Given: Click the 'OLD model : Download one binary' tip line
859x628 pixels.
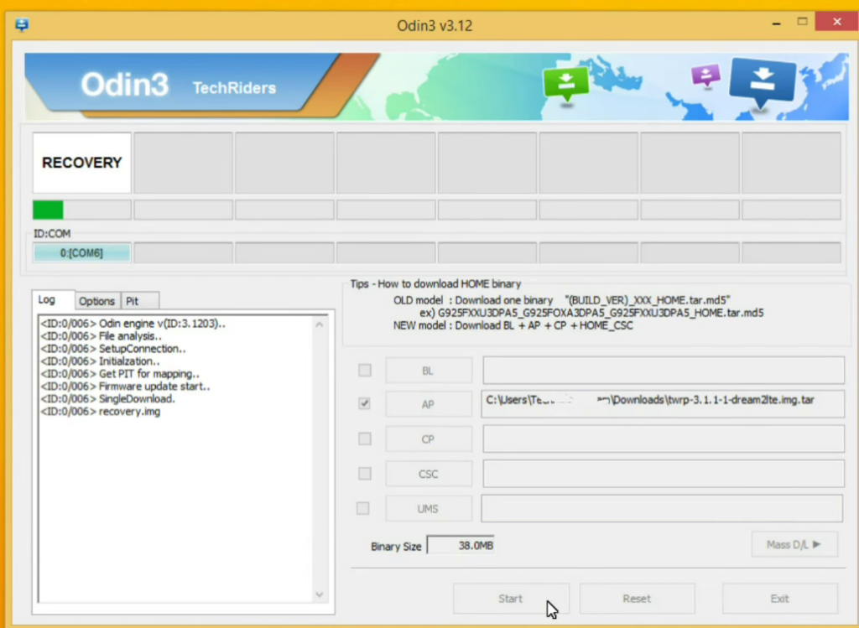Looking at the screenshot, I should tap(561, 300).
